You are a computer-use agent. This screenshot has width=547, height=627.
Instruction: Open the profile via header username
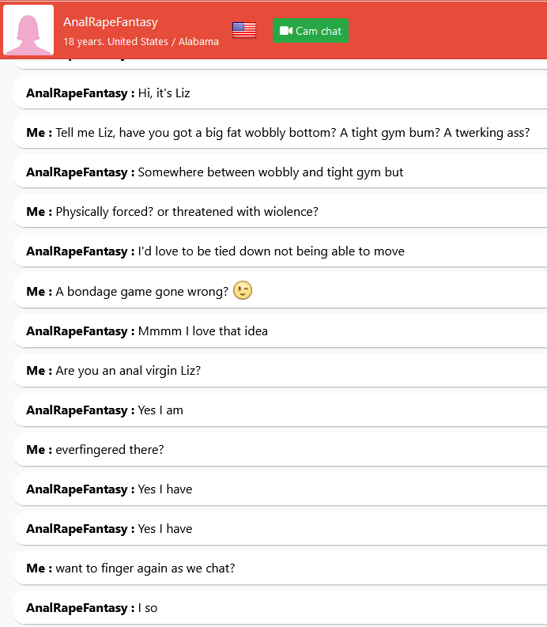pyautogui.click(x=111, y=22)
